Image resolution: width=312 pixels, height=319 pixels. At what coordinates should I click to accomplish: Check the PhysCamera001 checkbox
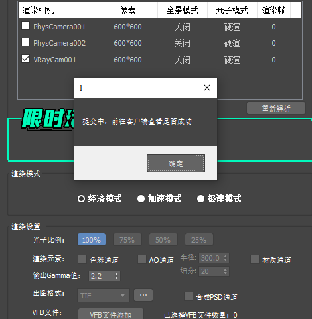(x=25, y=26)
